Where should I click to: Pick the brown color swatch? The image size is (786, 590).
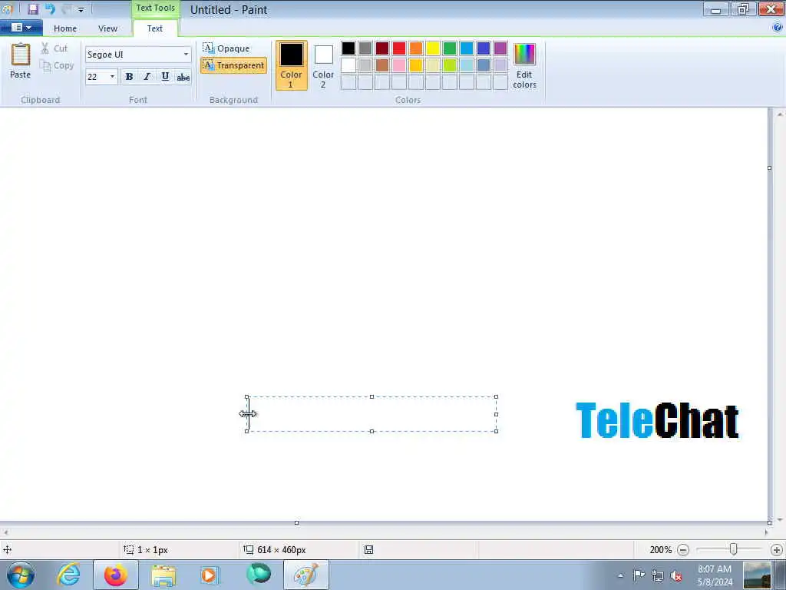[x=382, y=65]
